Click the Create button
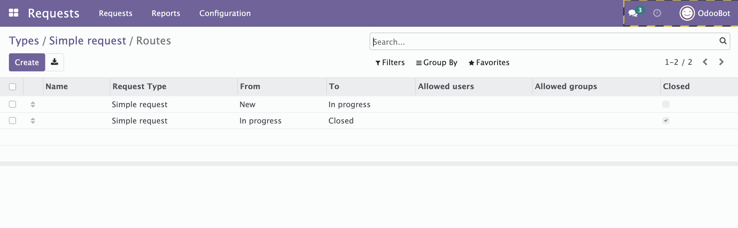 coord(27,62)
